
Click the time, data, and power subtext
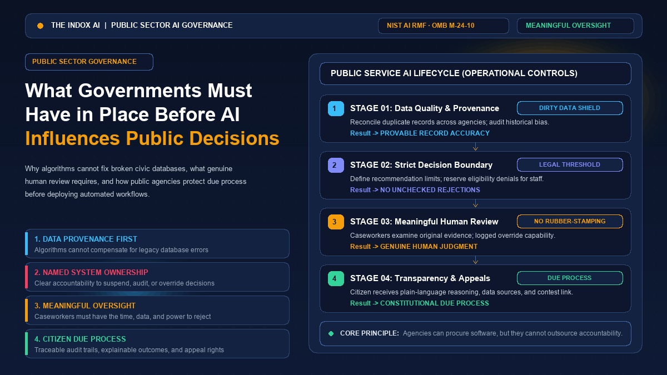(x=122, y=317)
